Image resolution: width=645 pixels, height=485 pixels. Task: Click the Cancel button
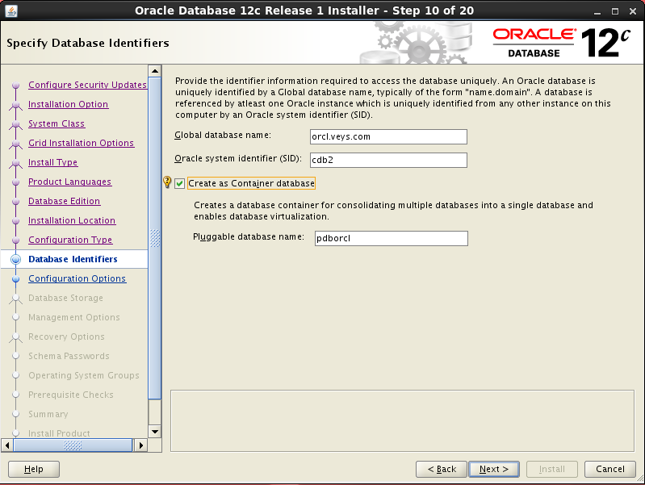click(610, 469)
